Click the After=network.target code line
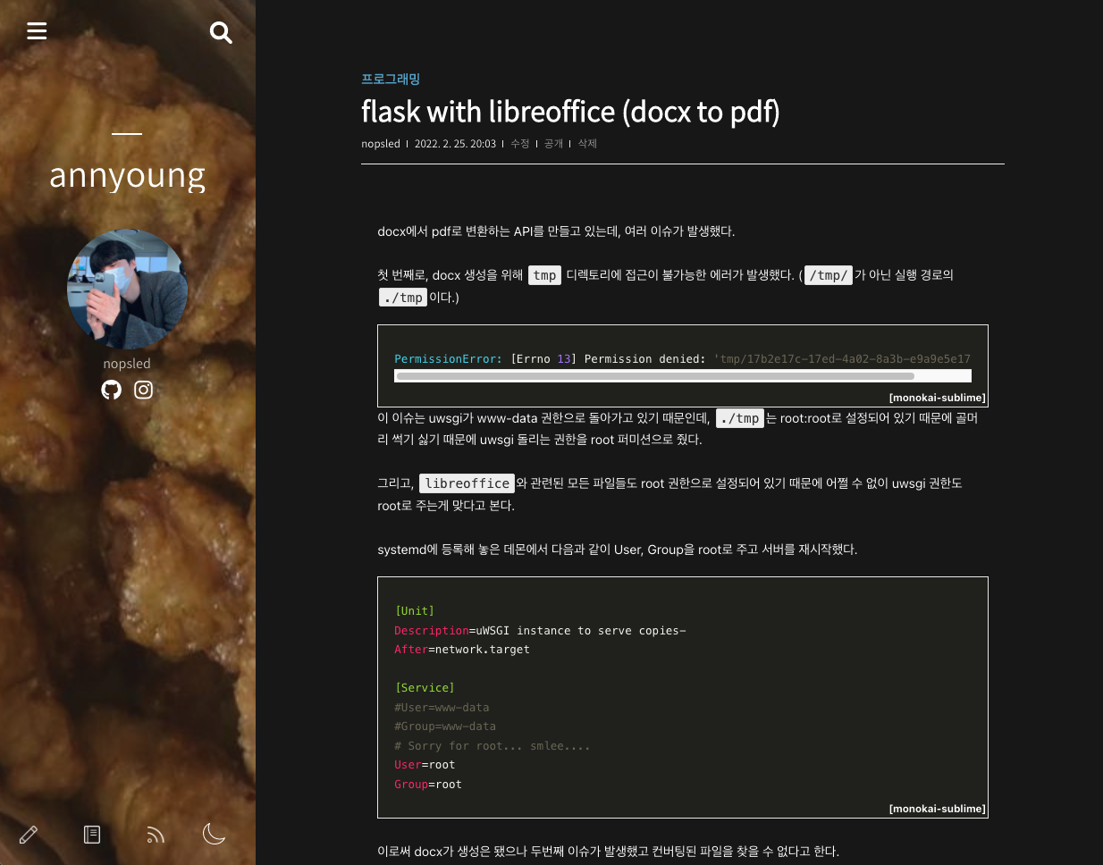The height and width of the screenshot is (865, 1103). tap(462, 650)
